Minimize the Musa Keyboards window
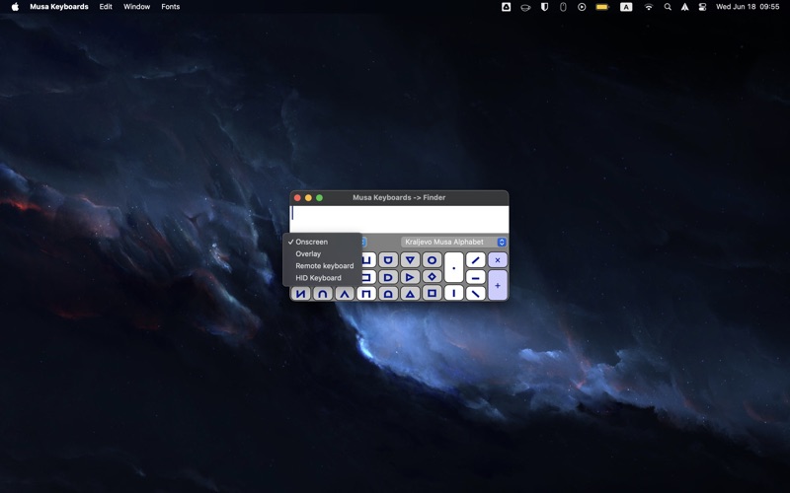The width and height of the screenshot is (790, 493). click(x=308, y=198)
